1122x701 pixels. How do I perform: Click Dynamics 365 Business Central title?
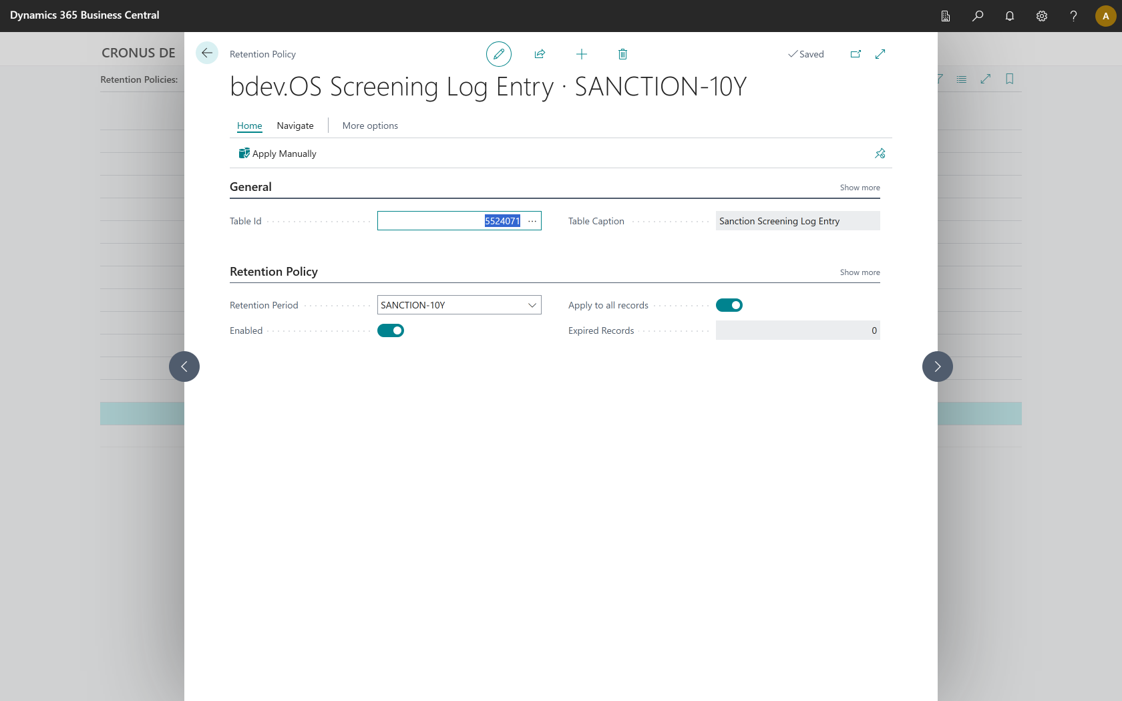(x=85, y=15)
